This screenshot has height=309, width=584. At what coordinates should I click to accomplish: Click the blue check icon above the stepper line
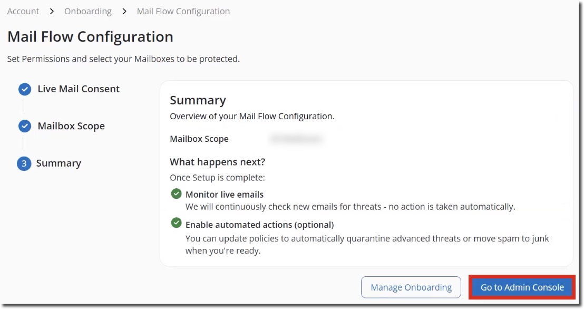click(x=24, y=89)
